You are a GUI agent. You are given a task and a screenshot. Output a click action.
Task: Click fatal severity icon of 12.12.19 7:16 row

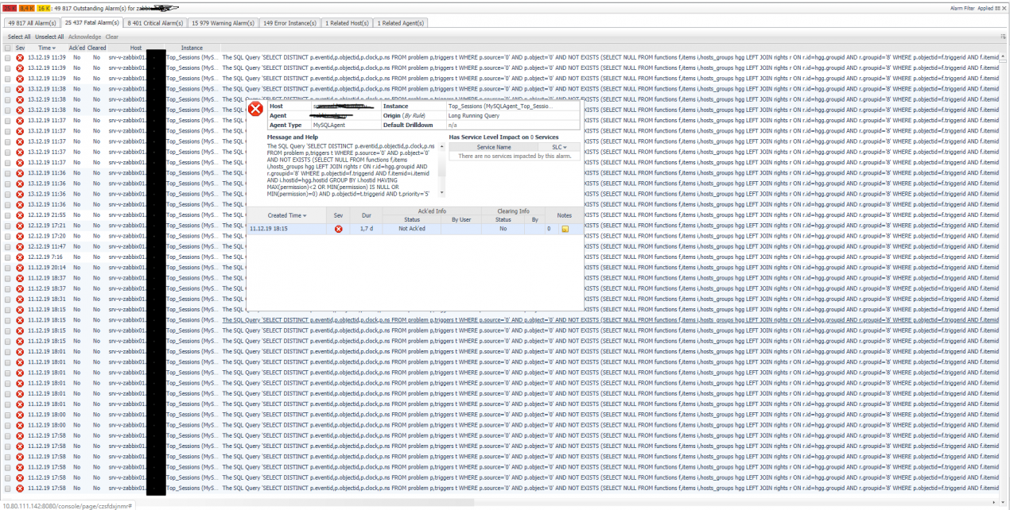coord(20,257)
